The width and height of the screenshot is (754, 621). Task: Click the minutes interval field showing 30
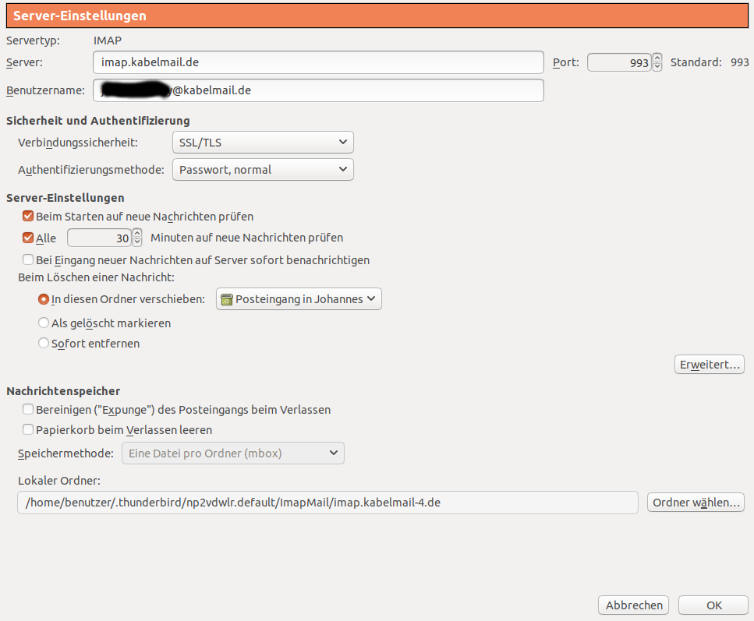coord(99,238)
